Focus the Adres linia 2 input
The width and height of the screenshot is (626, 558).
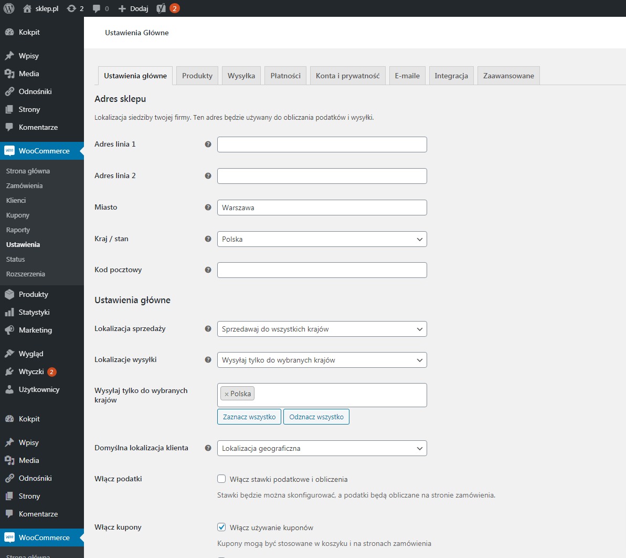(x=322, y=176)
